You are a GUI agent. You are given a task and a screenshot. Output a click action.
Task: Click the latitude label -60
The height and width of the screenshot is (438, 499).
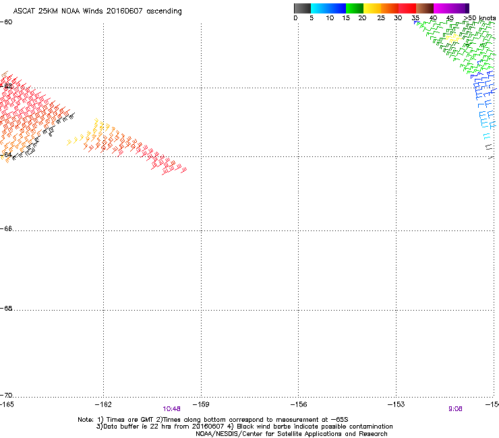tap(6, 22)
